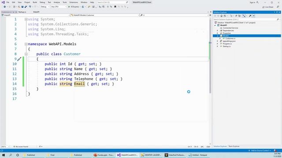Click the Telephone property name
Screen dimensions: 282x158
point(84,79)
